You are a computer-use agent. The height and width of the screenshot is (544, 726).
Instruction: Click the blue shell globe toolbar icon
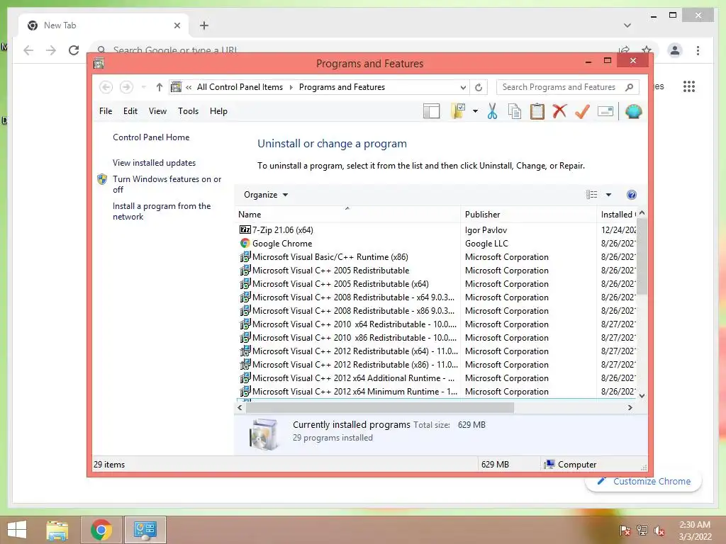633,111
